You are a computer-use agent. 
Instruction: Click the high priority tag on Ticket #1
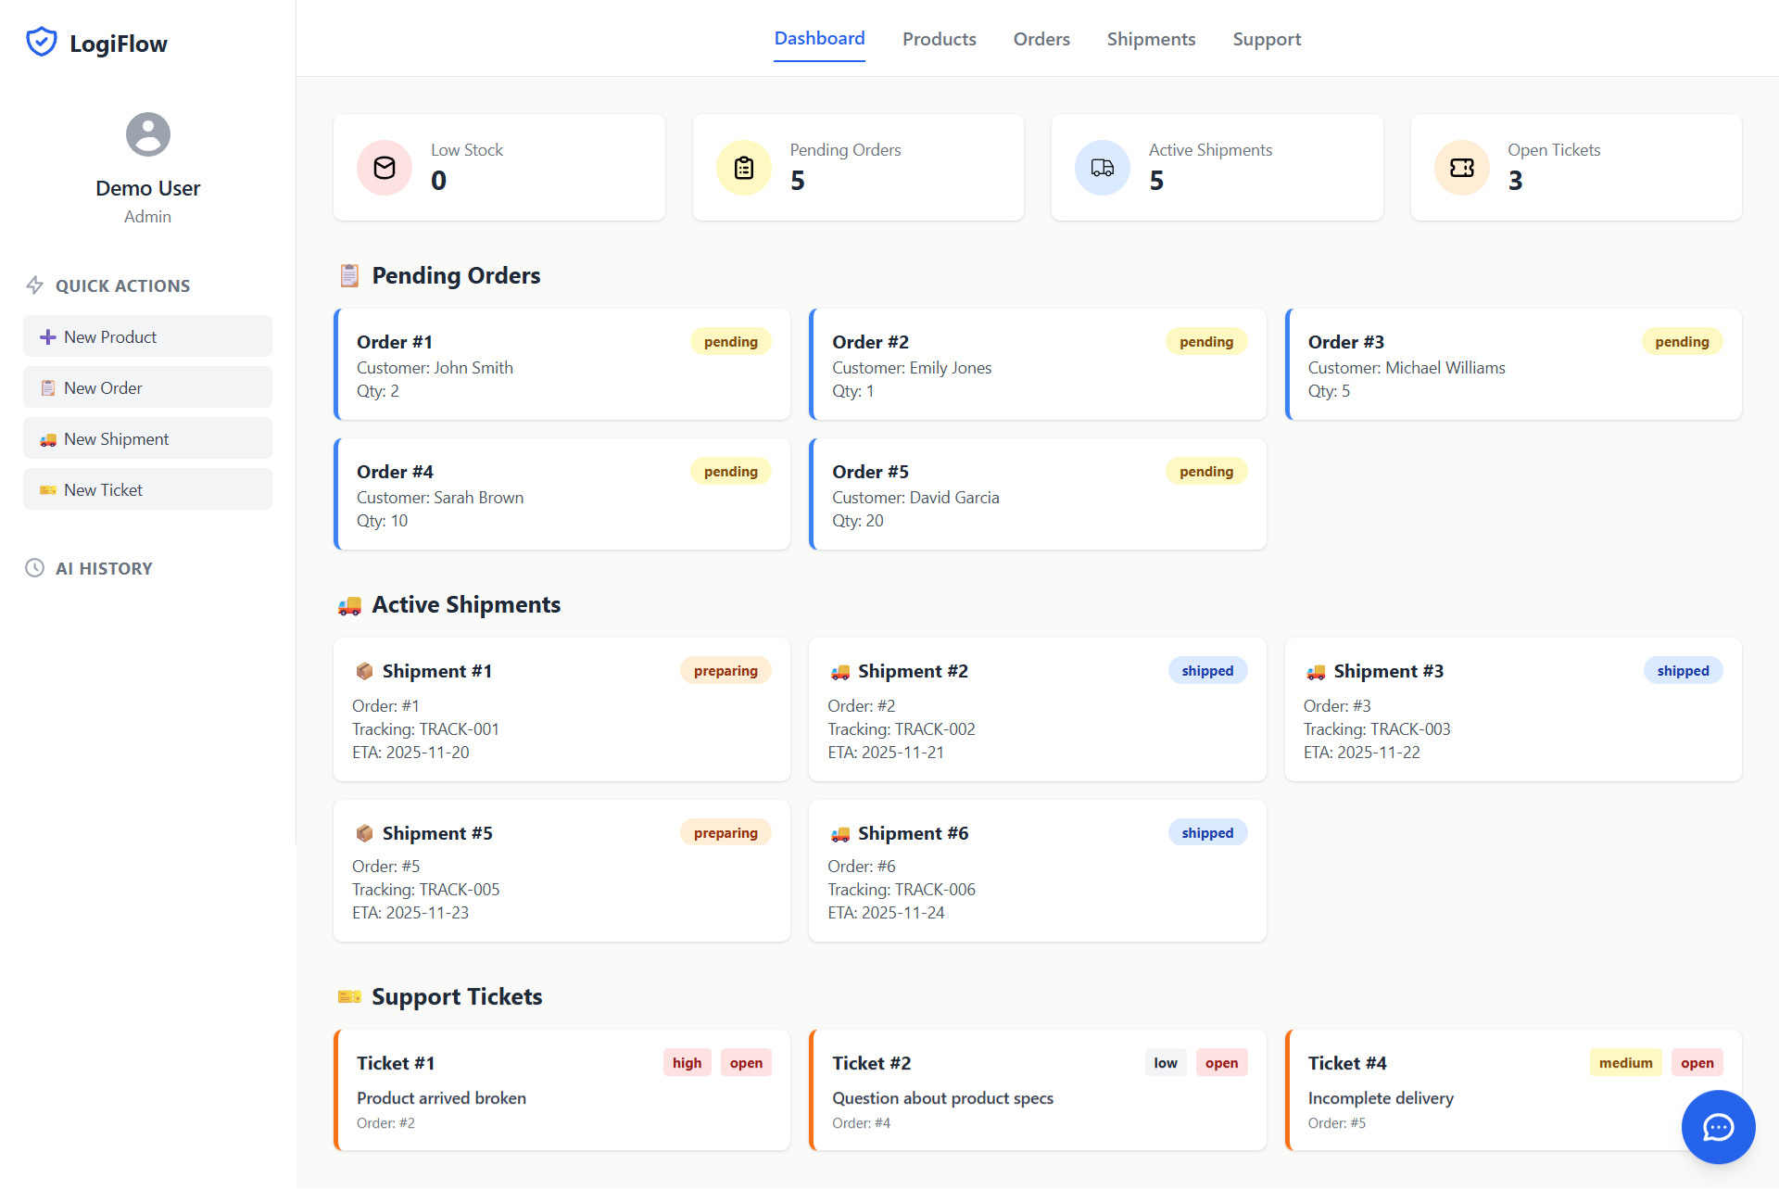tap(687, 1063)
